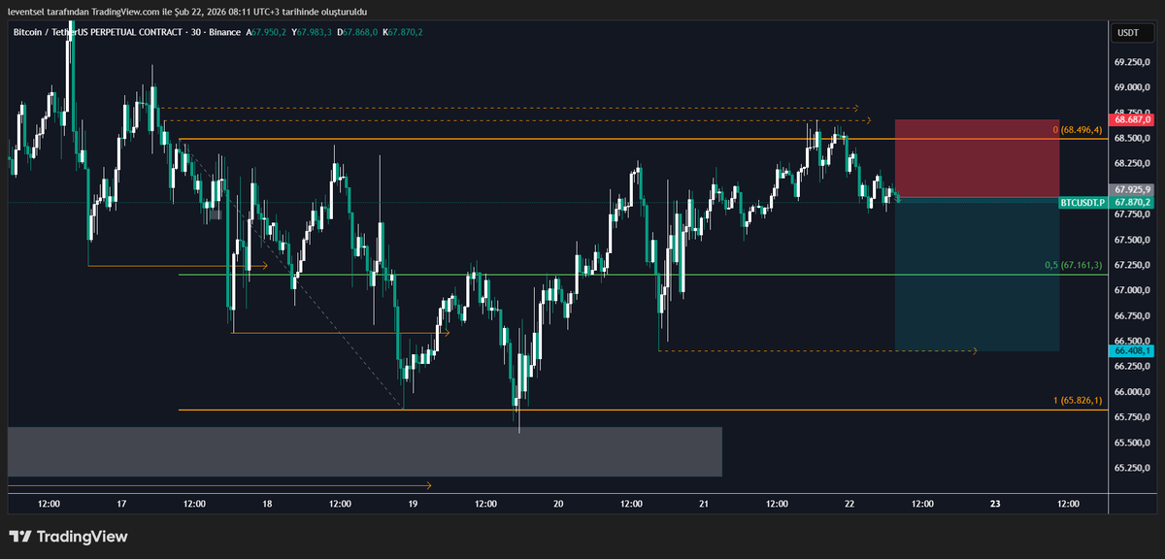Select the teal profit zone of the short position
This screenshot has height=559, width=1165.
[x=977, y=274]
